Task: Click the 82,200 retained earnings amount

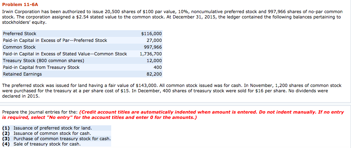Action: pyautogui.click(x=154, y=74)
